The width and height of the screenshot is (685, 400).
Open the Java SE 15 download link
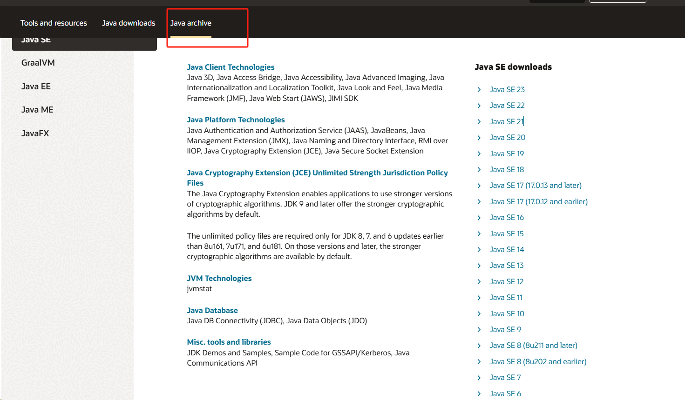click(x=507, y=233)
